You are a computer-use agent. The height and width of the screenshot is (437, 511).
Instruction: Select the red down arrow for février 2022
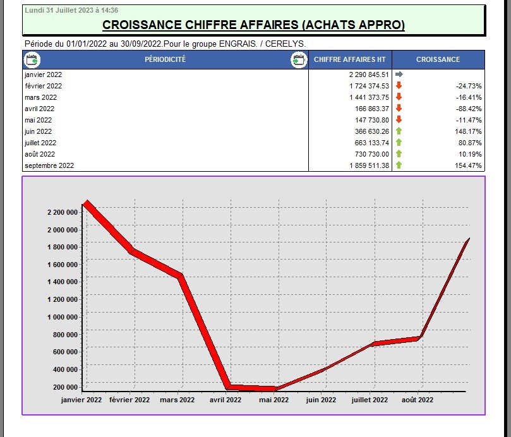pyautogui.click(x=399, y=86)
